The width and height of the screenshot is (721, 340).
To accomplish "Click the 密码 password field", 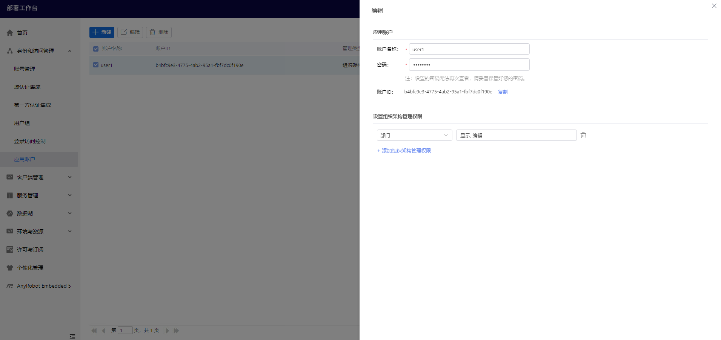I will click(x=469, y=64).
